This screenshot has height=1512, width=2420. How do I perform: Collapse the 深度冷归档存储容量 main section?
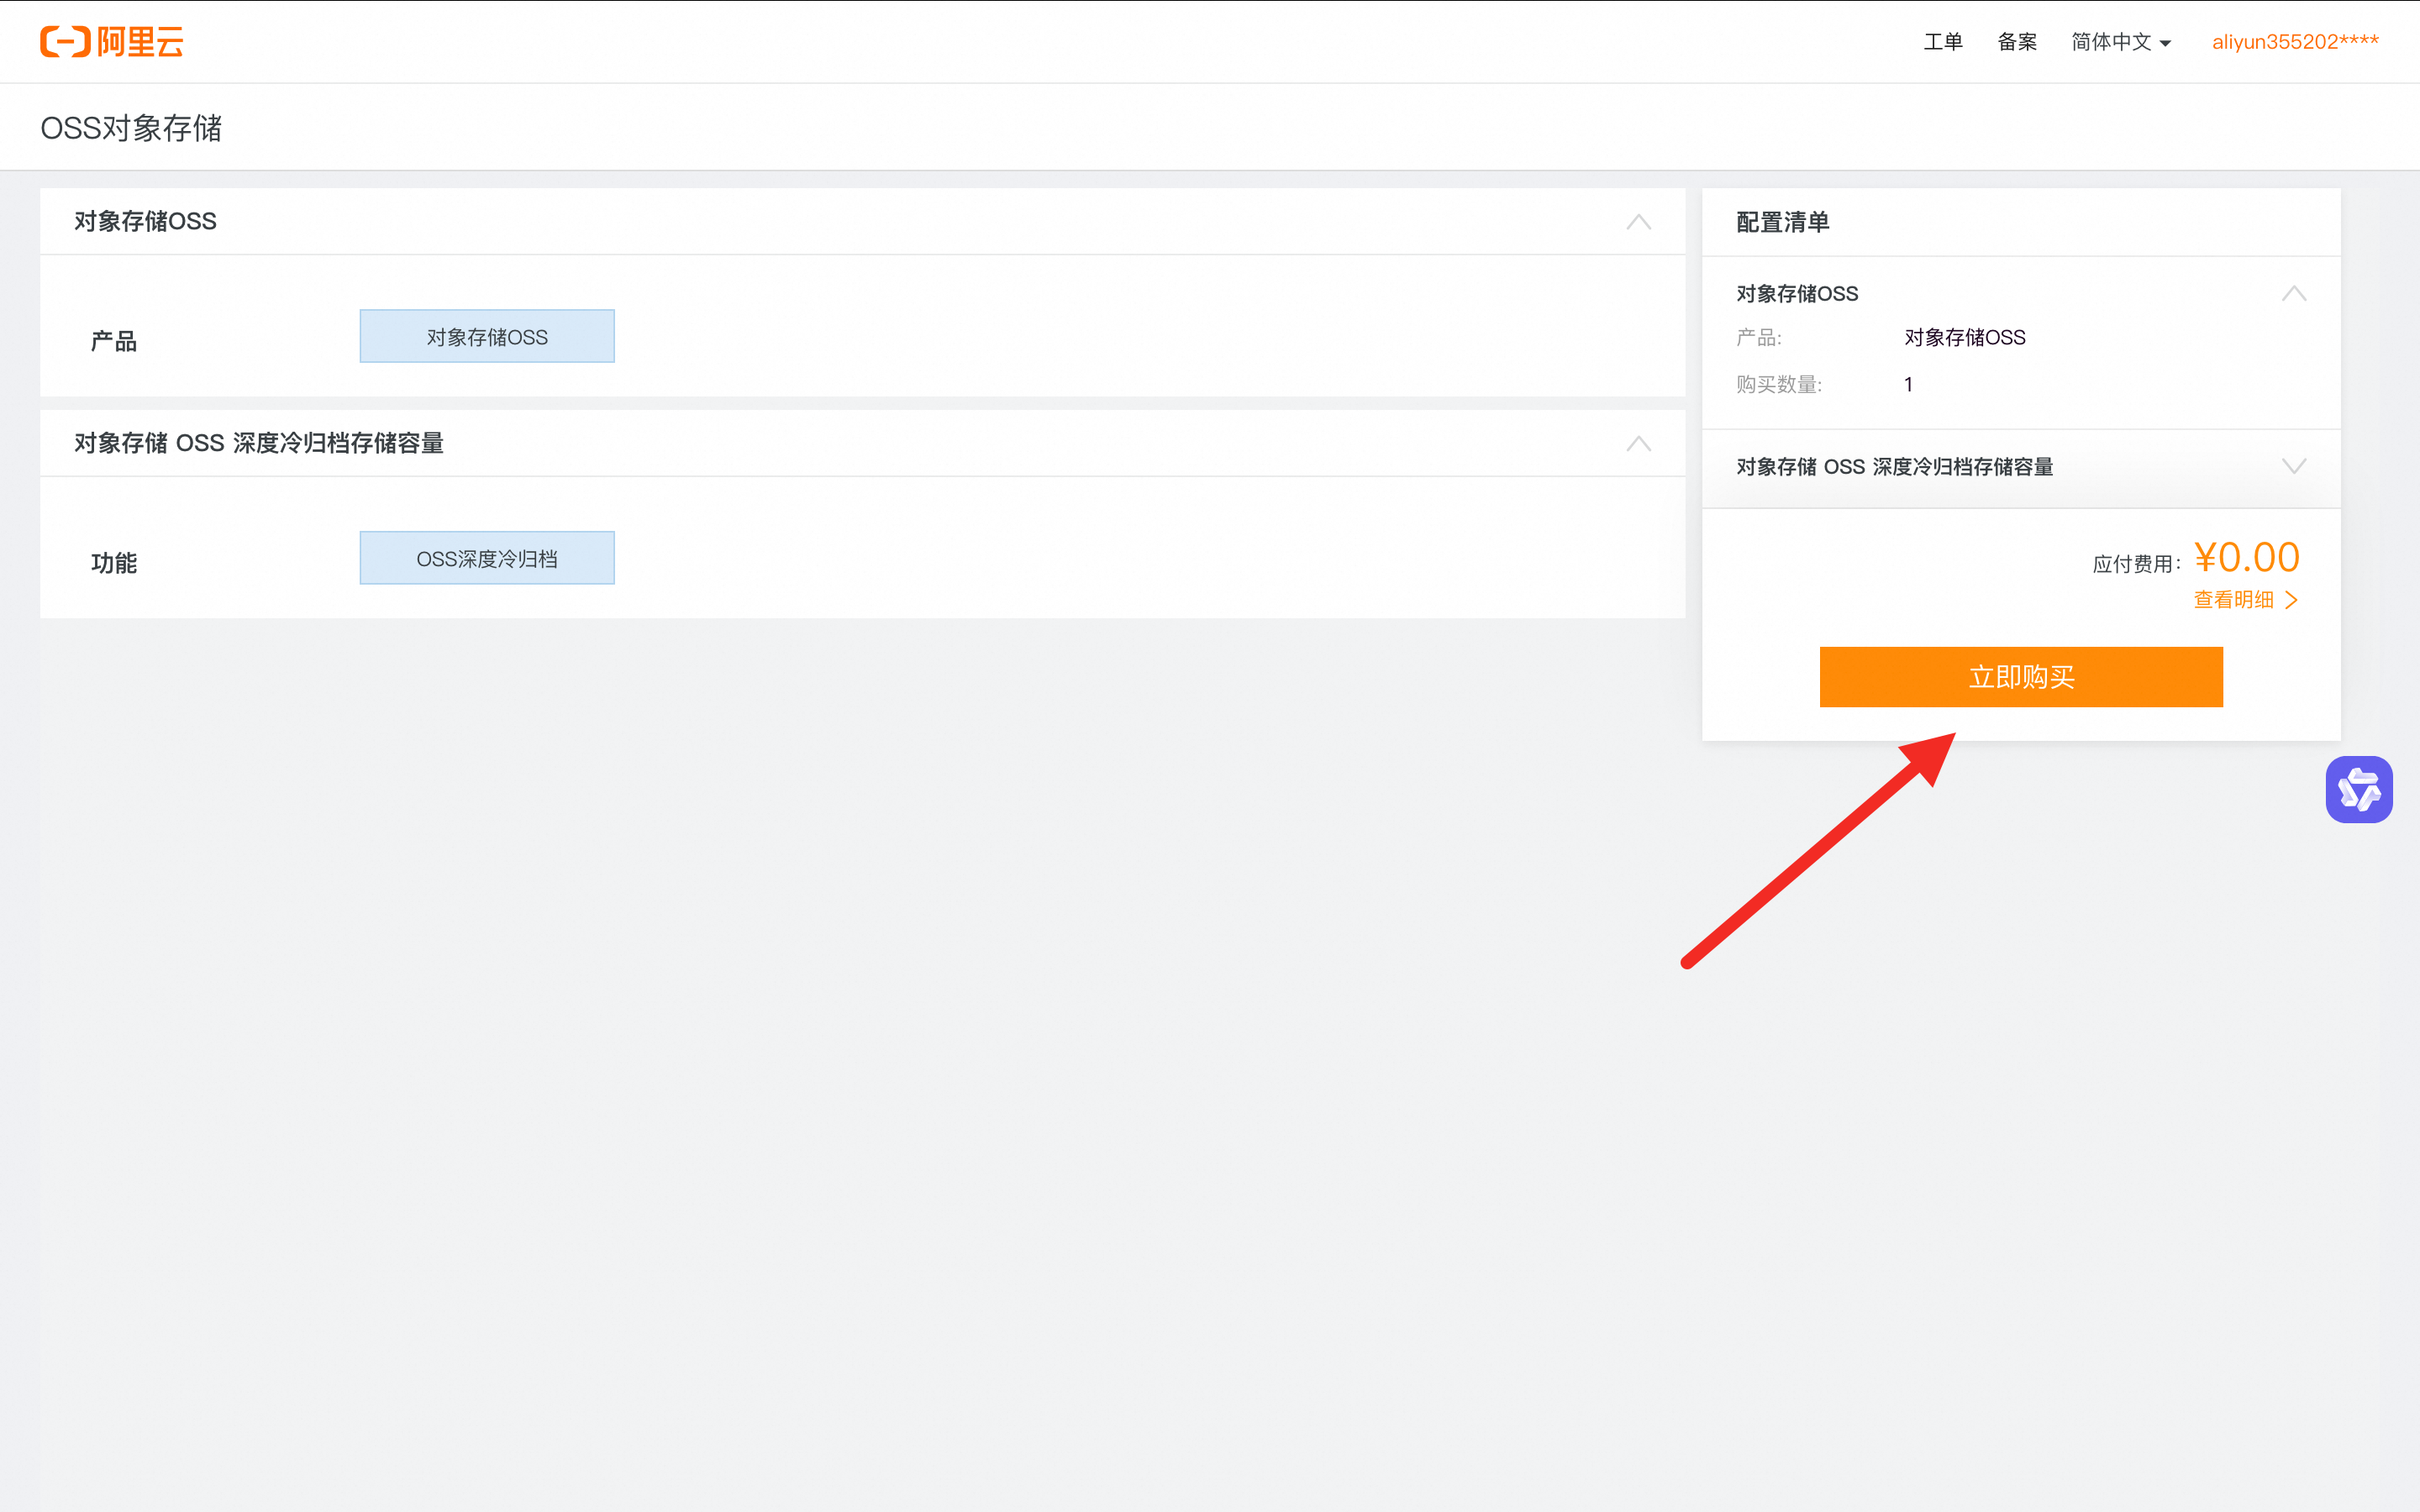[x=1638, y=444]
